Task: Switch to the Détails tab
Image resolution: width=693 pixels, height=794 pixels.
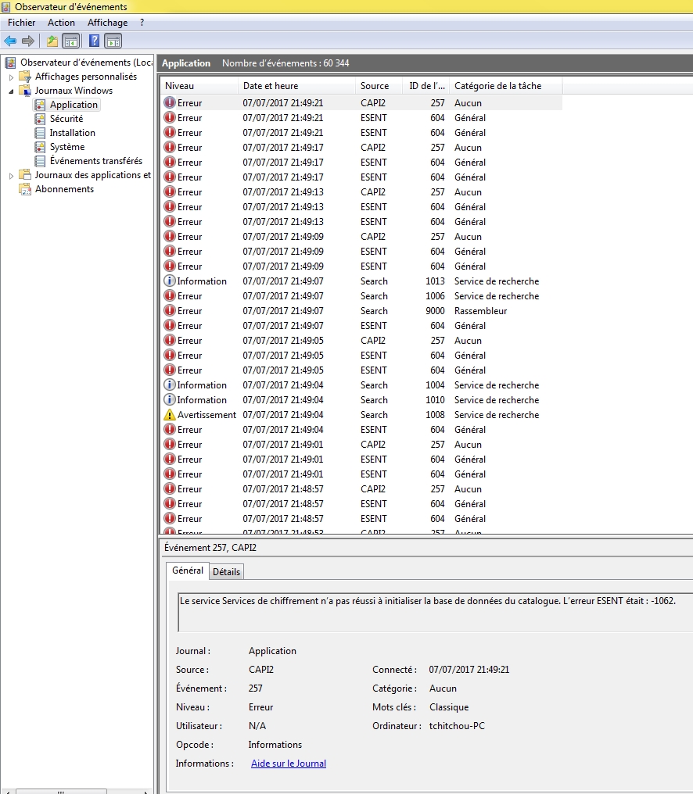Action: click(x=226, y=572)
